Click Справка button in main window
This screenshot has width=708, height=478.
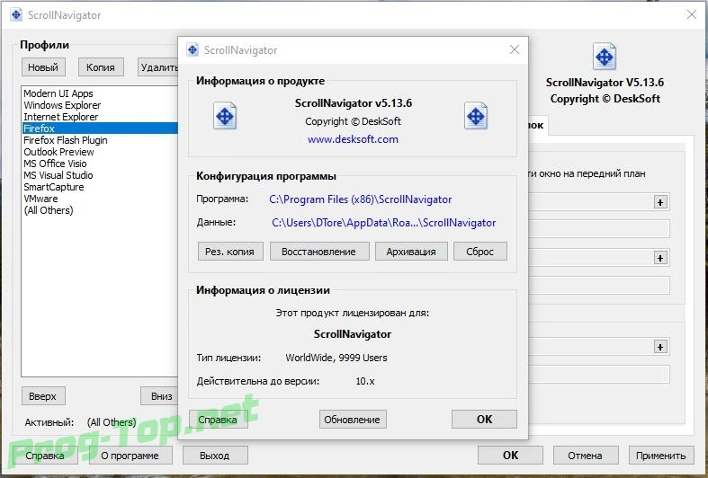[45, 456]
